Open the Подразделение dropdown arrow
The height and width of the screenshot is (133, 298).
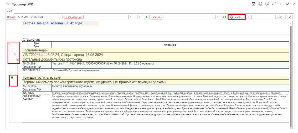[x=130, y=17]
